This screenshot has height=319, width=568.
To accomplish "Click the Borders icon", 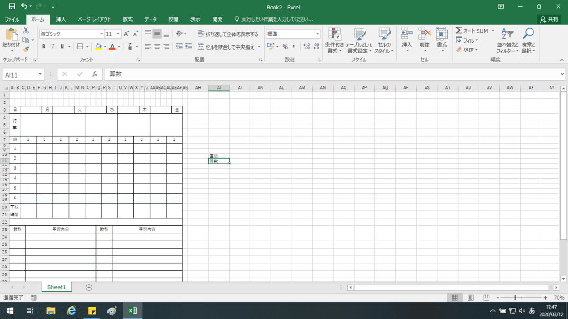I will [80, 46].
